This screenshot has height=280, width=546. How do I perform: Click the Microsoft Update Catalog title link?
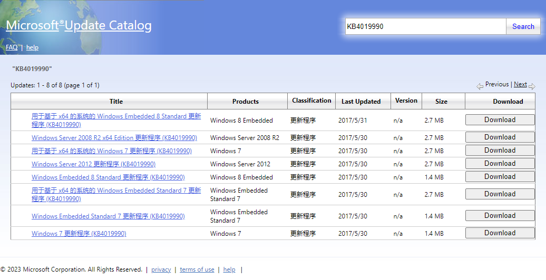click(x=79, y=25)
